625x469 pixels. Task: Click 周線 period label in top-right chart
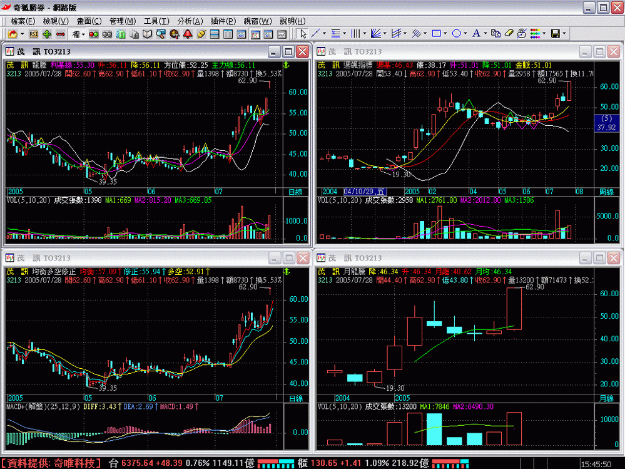607,192
